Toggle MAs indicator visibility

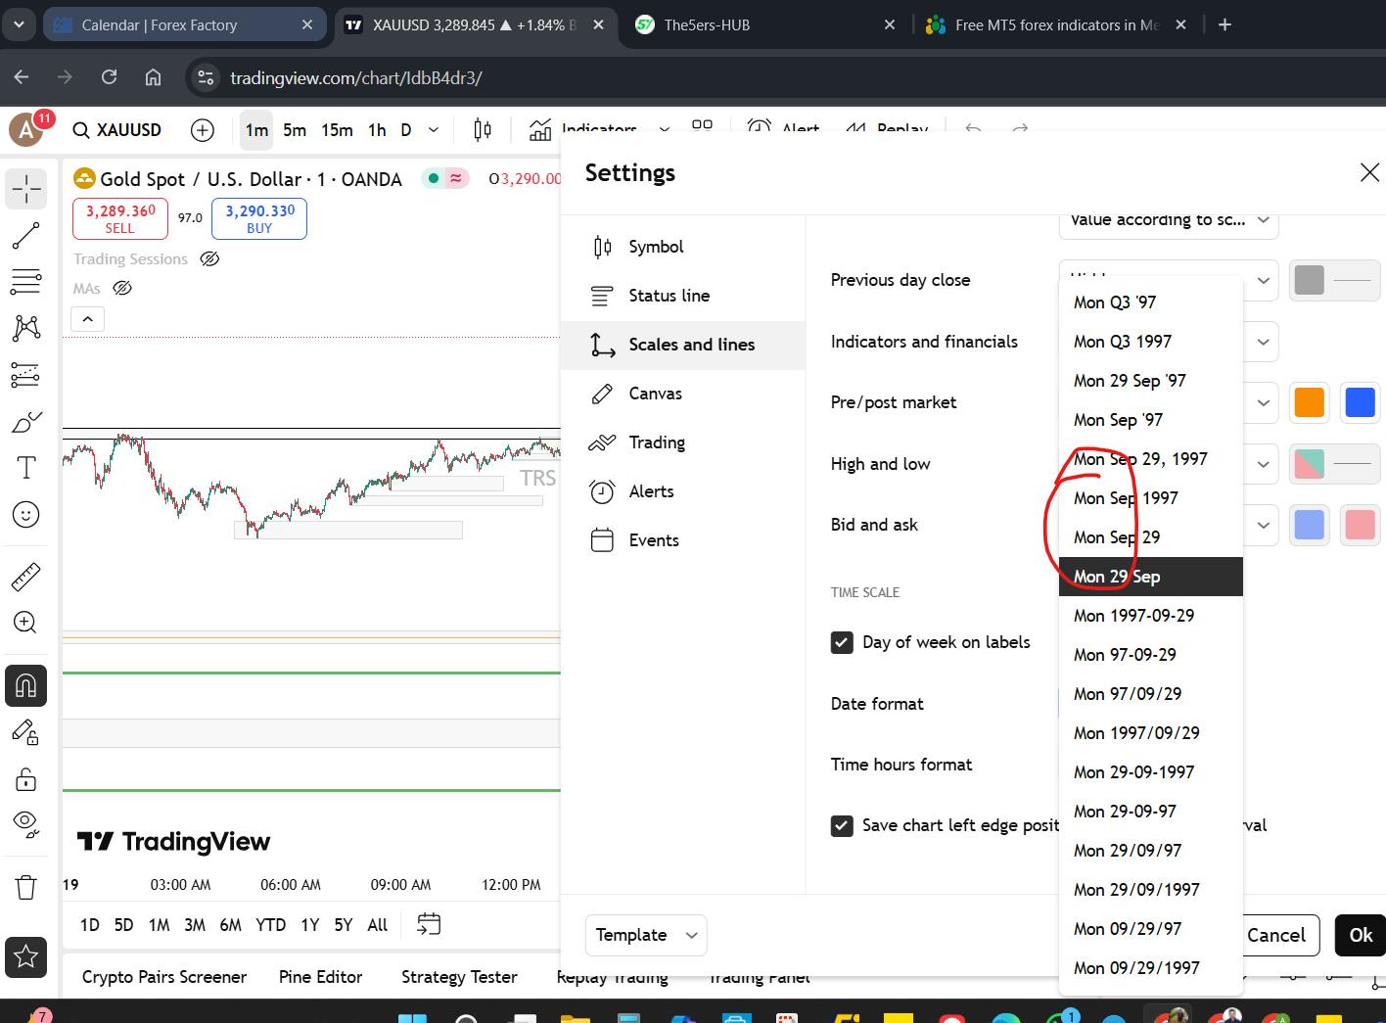click(122, 288)
